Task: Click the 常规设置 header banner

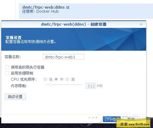Action: coord(74,39)
